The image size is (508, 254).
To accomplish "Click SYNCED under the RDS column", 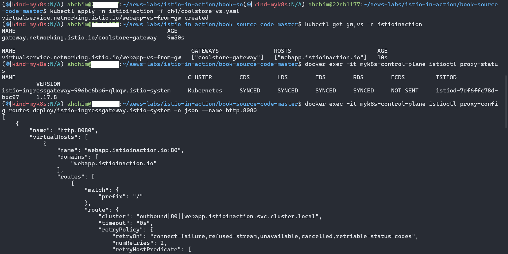I will coord(364,91).
